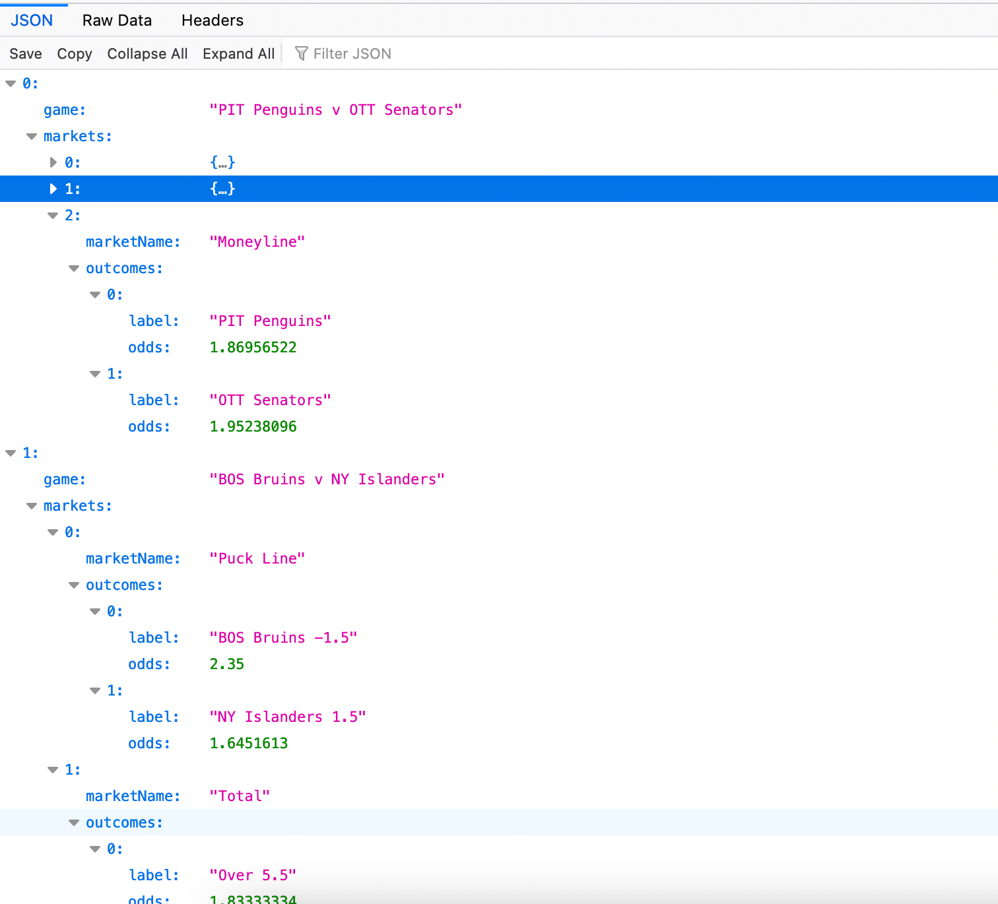
Task: Select the JSON tab
Action: (32, 20)
